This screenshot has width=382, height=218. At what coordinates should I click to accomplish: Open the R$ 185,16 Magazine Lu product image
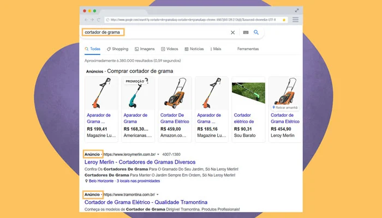pyautogui.click(x=212, y=93)
